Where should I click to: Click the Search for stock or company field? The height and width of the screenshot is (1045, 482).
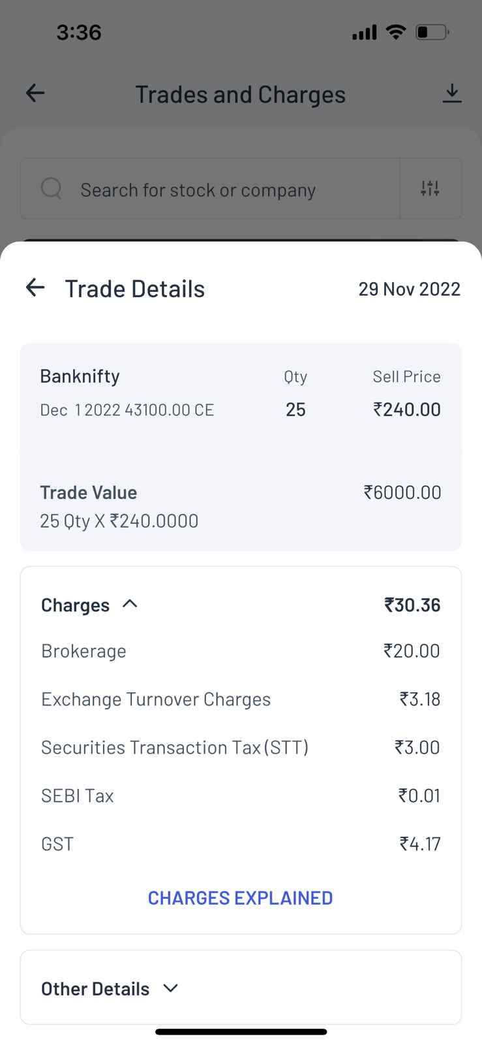[x=209, y=189]
